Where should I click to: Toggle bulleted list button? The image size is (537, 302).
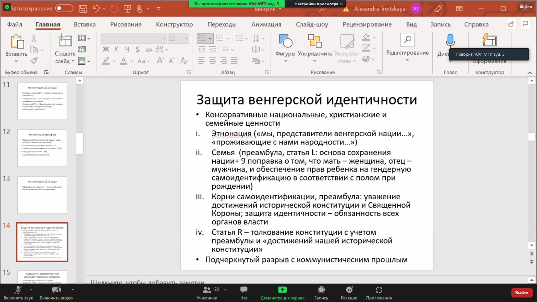(x=202, y=38)
